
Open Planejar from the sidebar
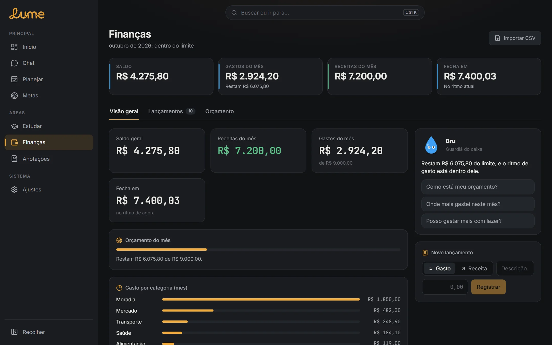click(x=49, y=79)
